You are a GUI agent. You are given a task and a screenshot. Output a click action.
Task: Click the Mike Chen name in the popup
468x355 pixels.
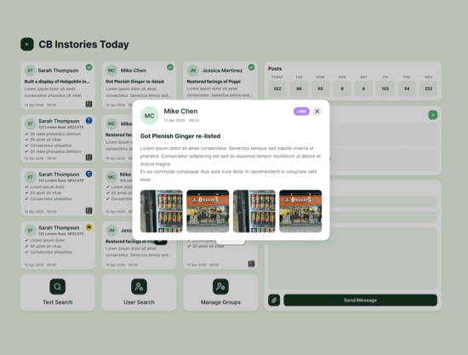[180, 111]
